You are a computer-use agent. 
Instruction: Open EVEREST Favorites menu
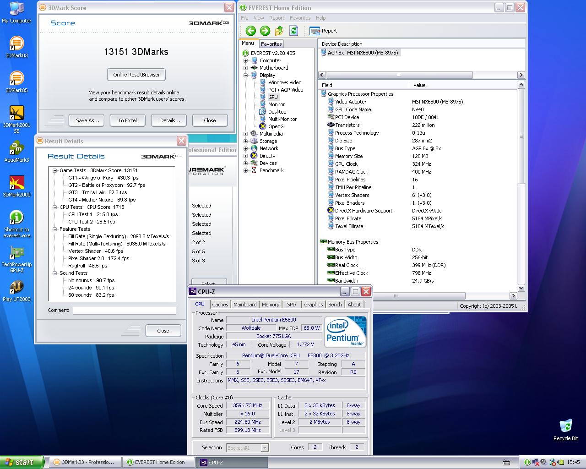[300, 18]
